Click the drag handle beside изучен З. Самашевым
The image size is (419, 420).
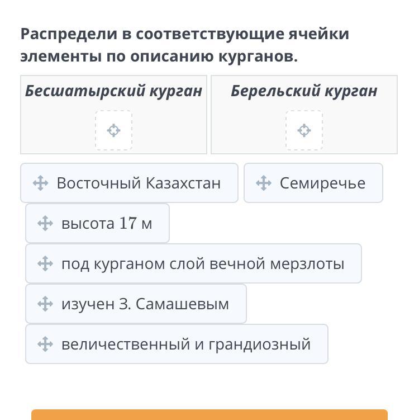pyautogui.click(x=45, y=304)
